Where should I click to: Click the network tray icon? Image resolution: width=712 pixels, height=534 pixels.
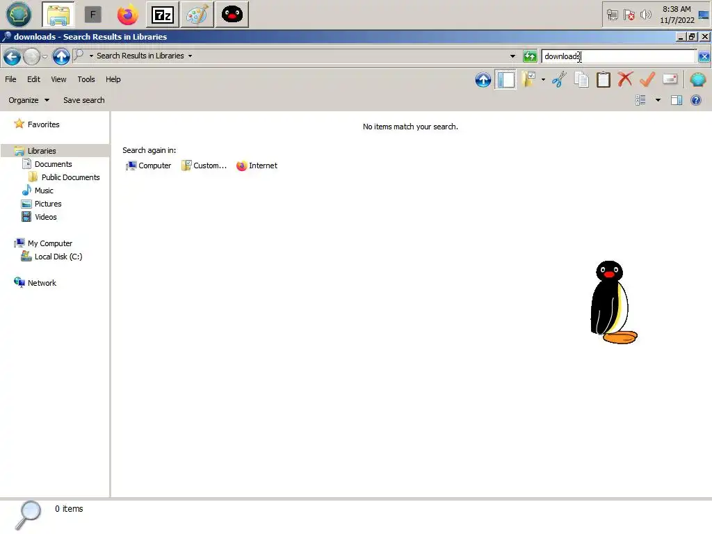[612, 15]
